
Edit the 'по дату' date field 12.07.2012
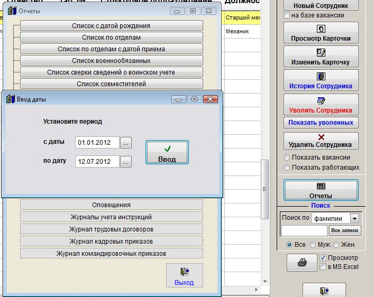pyautogui.click(x=97, y=162)
